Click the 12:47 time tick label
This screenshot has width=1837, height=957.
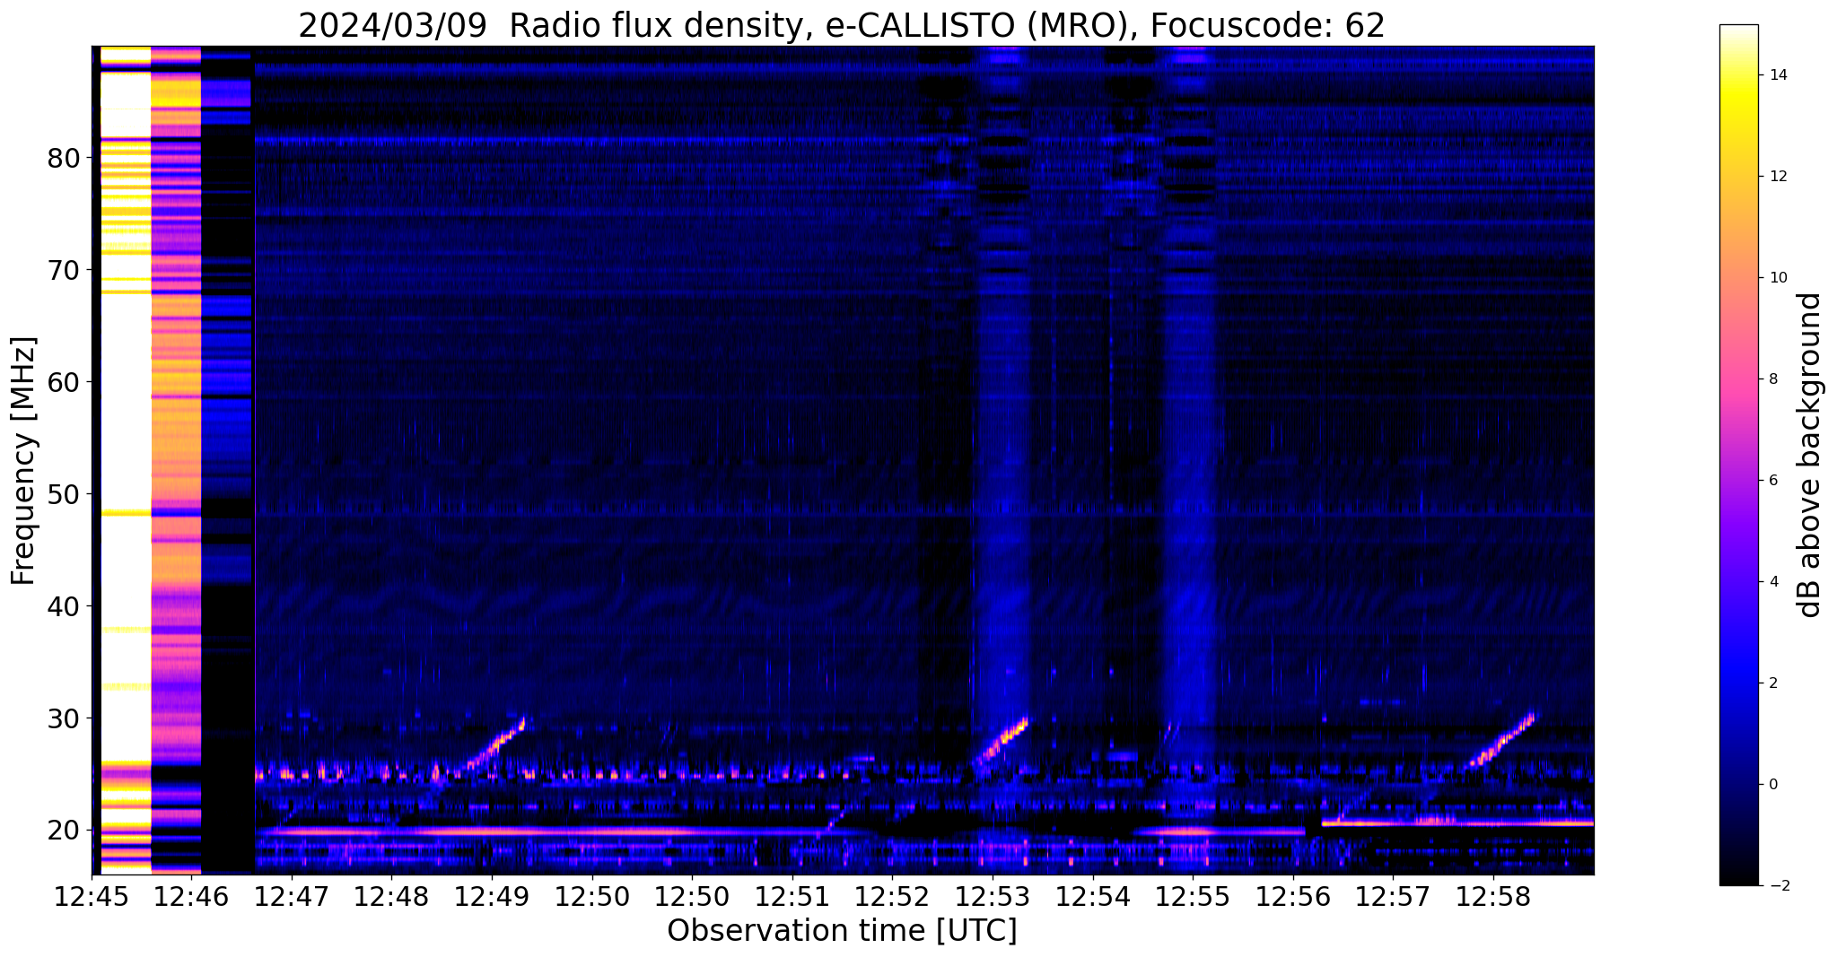(x=292, y=897)
